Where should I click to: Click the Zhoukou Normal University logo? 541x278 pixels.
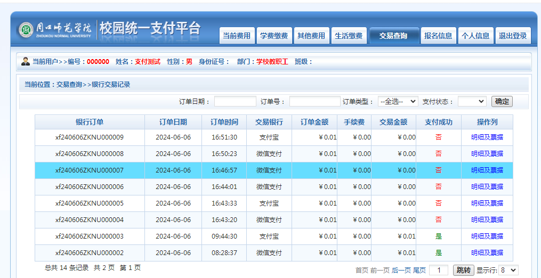pyautogui.click(x=56, y=30)
